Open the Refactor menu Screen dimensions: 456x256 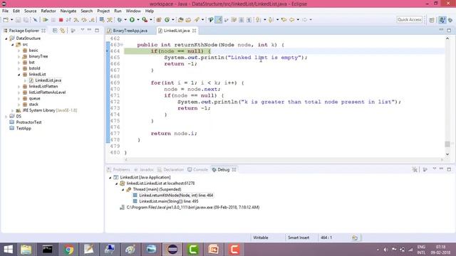pyautogui.click(x=48, y=11)
